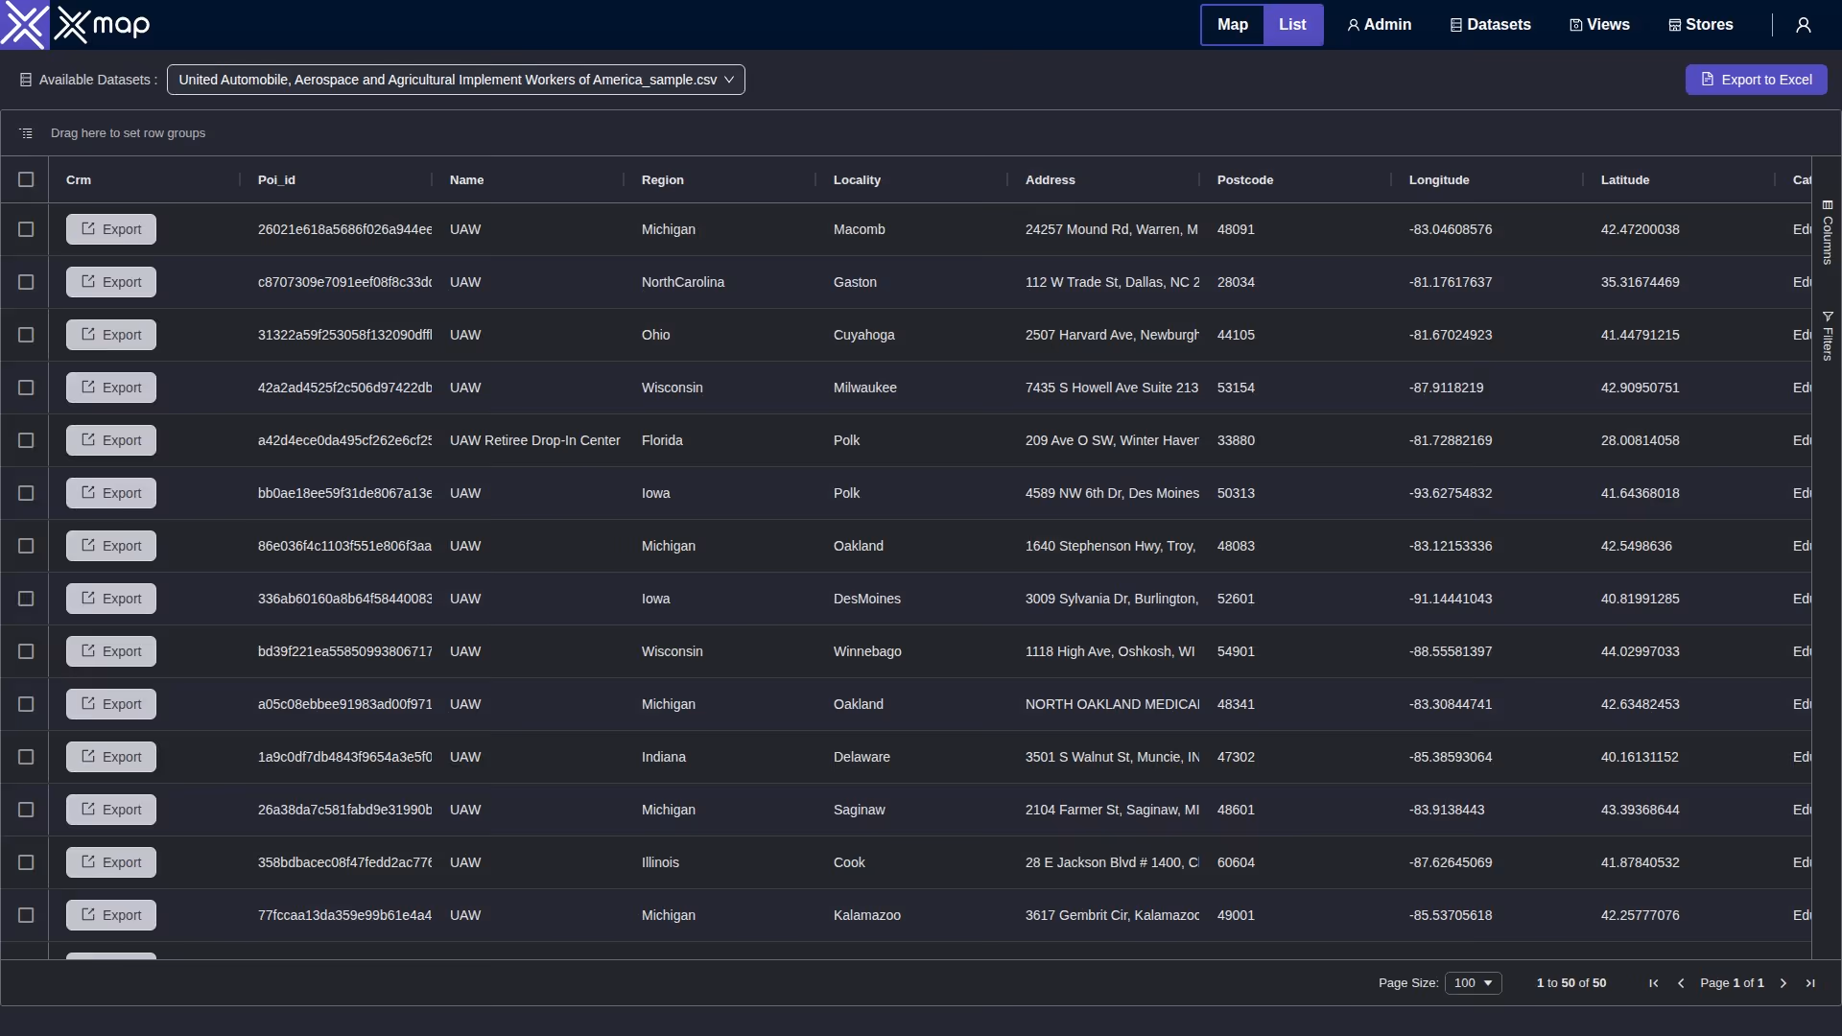Check the row for 1640 Stephenson Hwy
The width and height of the screenshot is (1842, 1036).
(26, 546)
